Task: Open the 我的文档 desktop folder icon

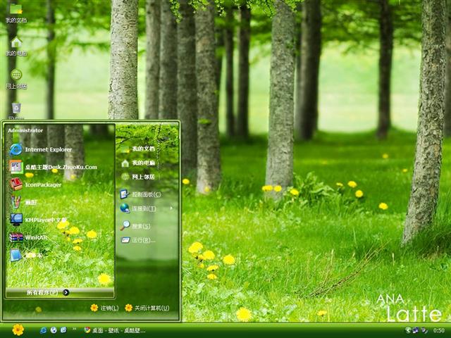Action: tap(16, 10)
